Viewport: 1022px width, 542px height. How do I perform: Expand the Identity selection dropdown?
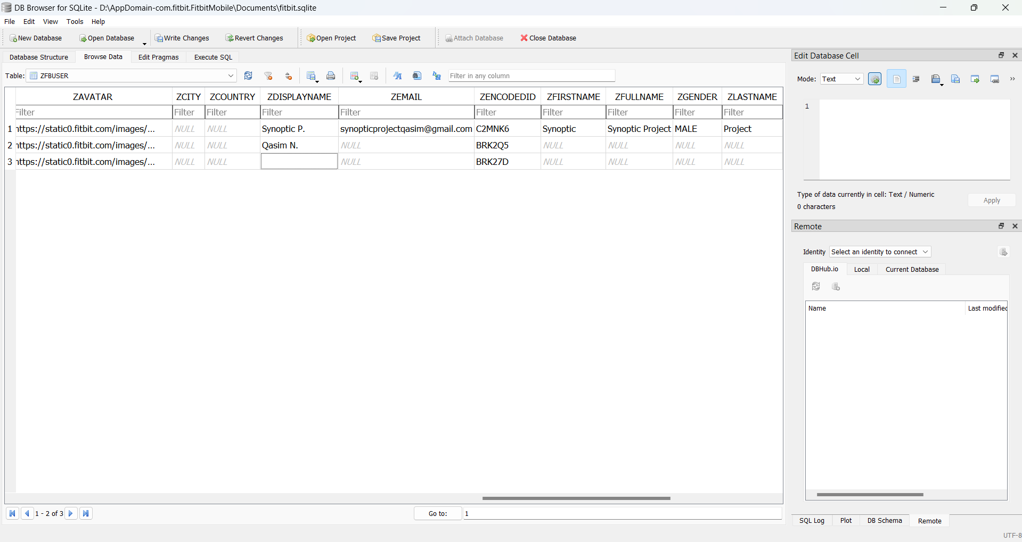(x=880, y=252)
